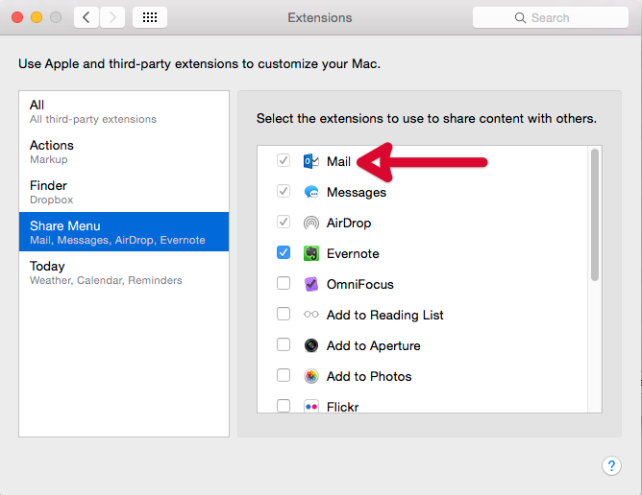The image size is (642, 495).
Task: Click the AirDrop radar icon
Action: pyautogui.click(x=311, y=223)
